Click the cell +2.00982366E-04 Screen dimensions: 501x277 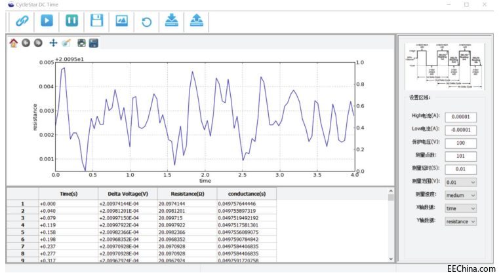coord(128,232)
